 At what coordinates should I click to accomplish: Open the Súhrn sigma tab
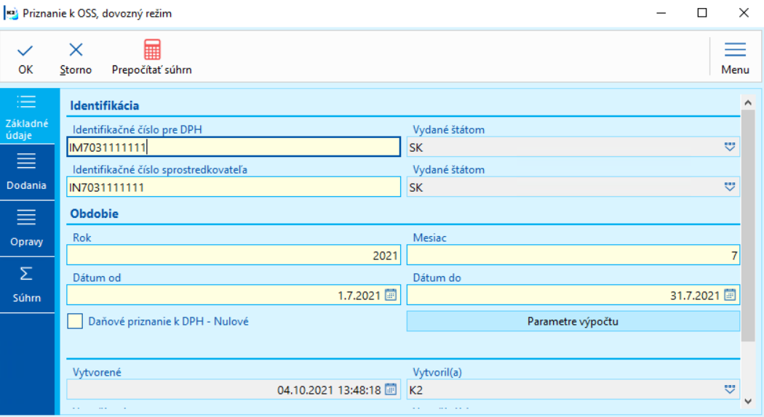(28, 285)
